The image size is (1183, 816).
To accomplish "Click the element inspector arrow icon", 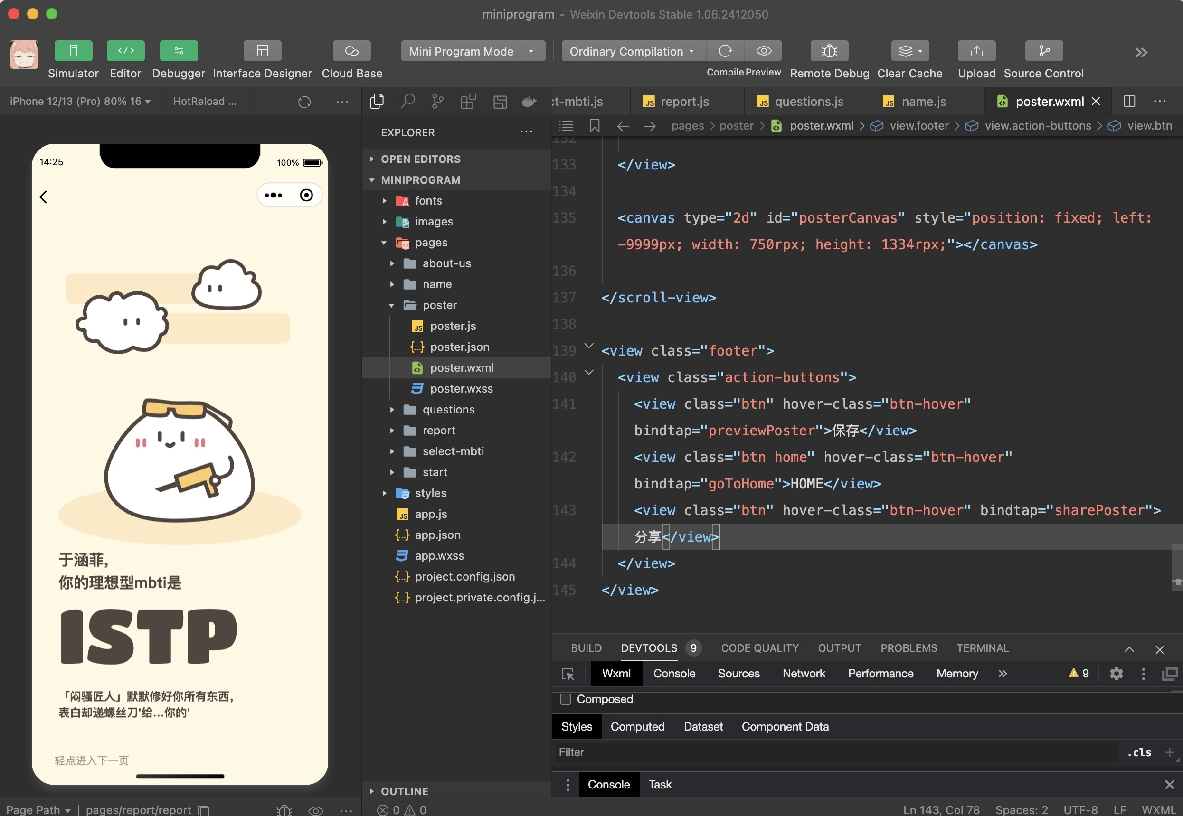I will click(x=568, y=674).
